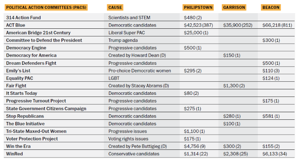
Task: Click Tri-State Maxed-Out Women amount $1,100 (1)
Action: tap(194, 131)
